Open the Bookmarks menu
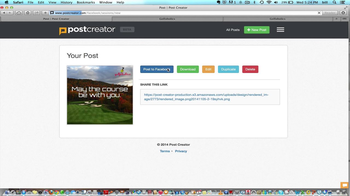This screenshot has height=196, width=350. click(x=86, y=2)
